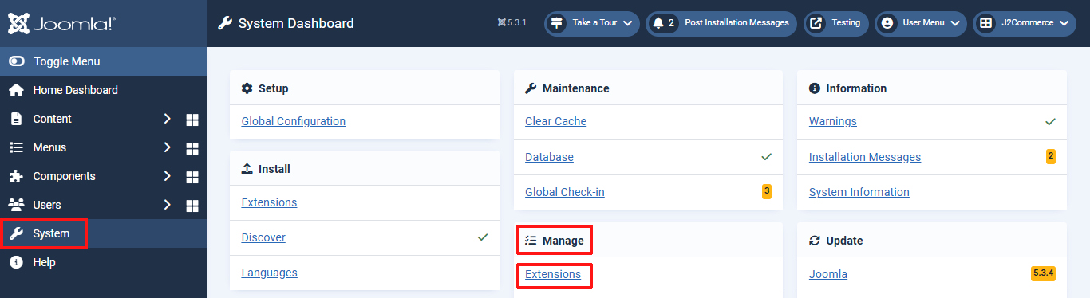Open Install Extensions link
This screenshot has width=1090, height=298.
(x=269, y=202)
